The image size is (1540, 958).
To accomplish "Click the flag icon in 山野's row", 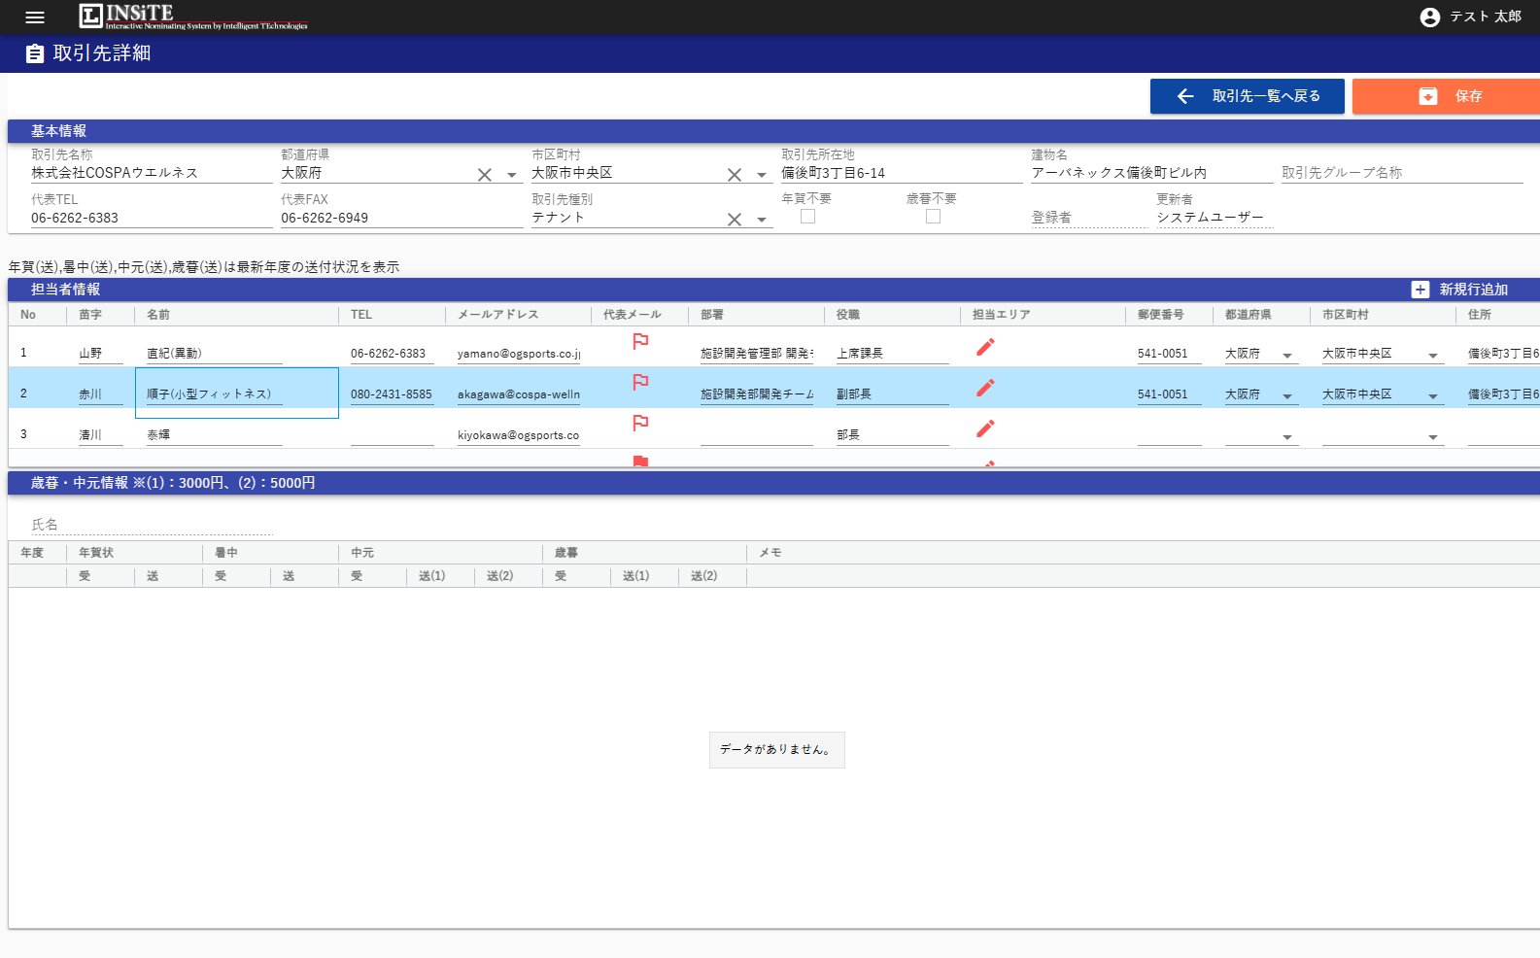I will [640, 342].
